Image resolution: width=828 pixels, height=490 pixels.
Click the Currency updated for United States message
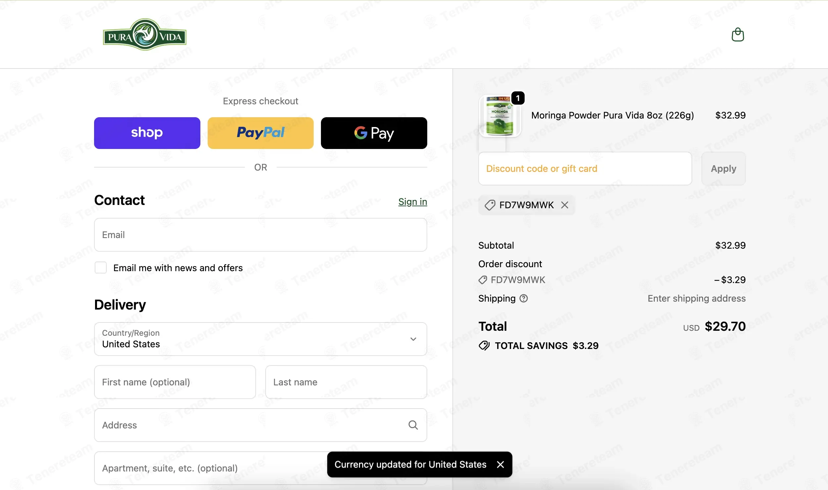[410, 465]
